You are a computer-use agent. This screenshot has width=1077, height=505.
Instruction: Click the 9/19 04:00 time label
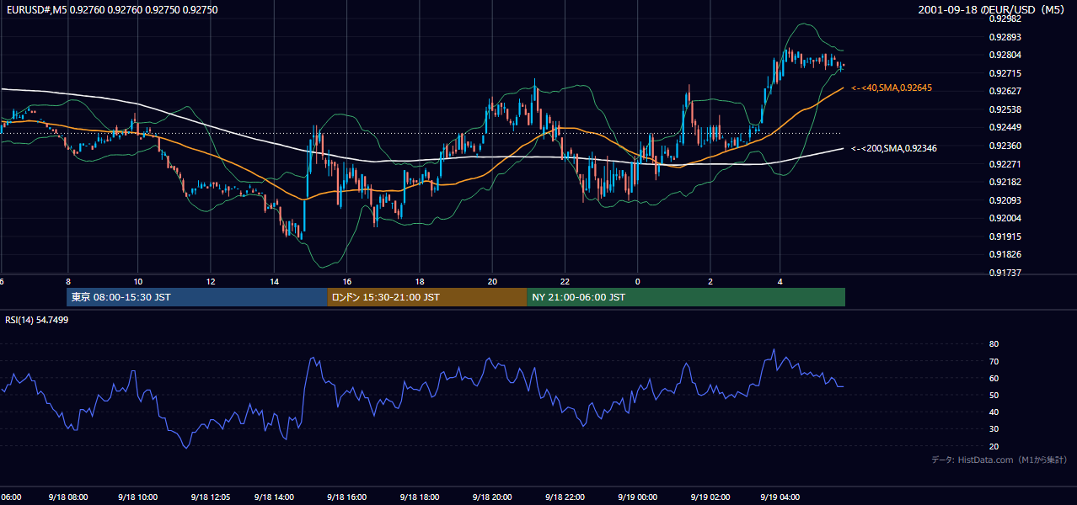tap(780, 497)
